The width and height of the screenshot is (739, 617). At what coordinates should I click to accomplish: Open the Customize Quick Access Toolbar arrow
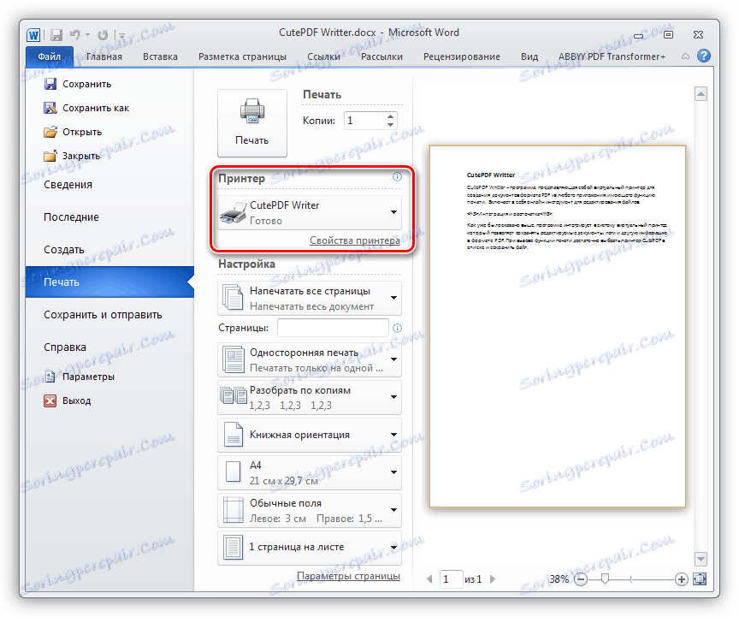tap(121, 35)
